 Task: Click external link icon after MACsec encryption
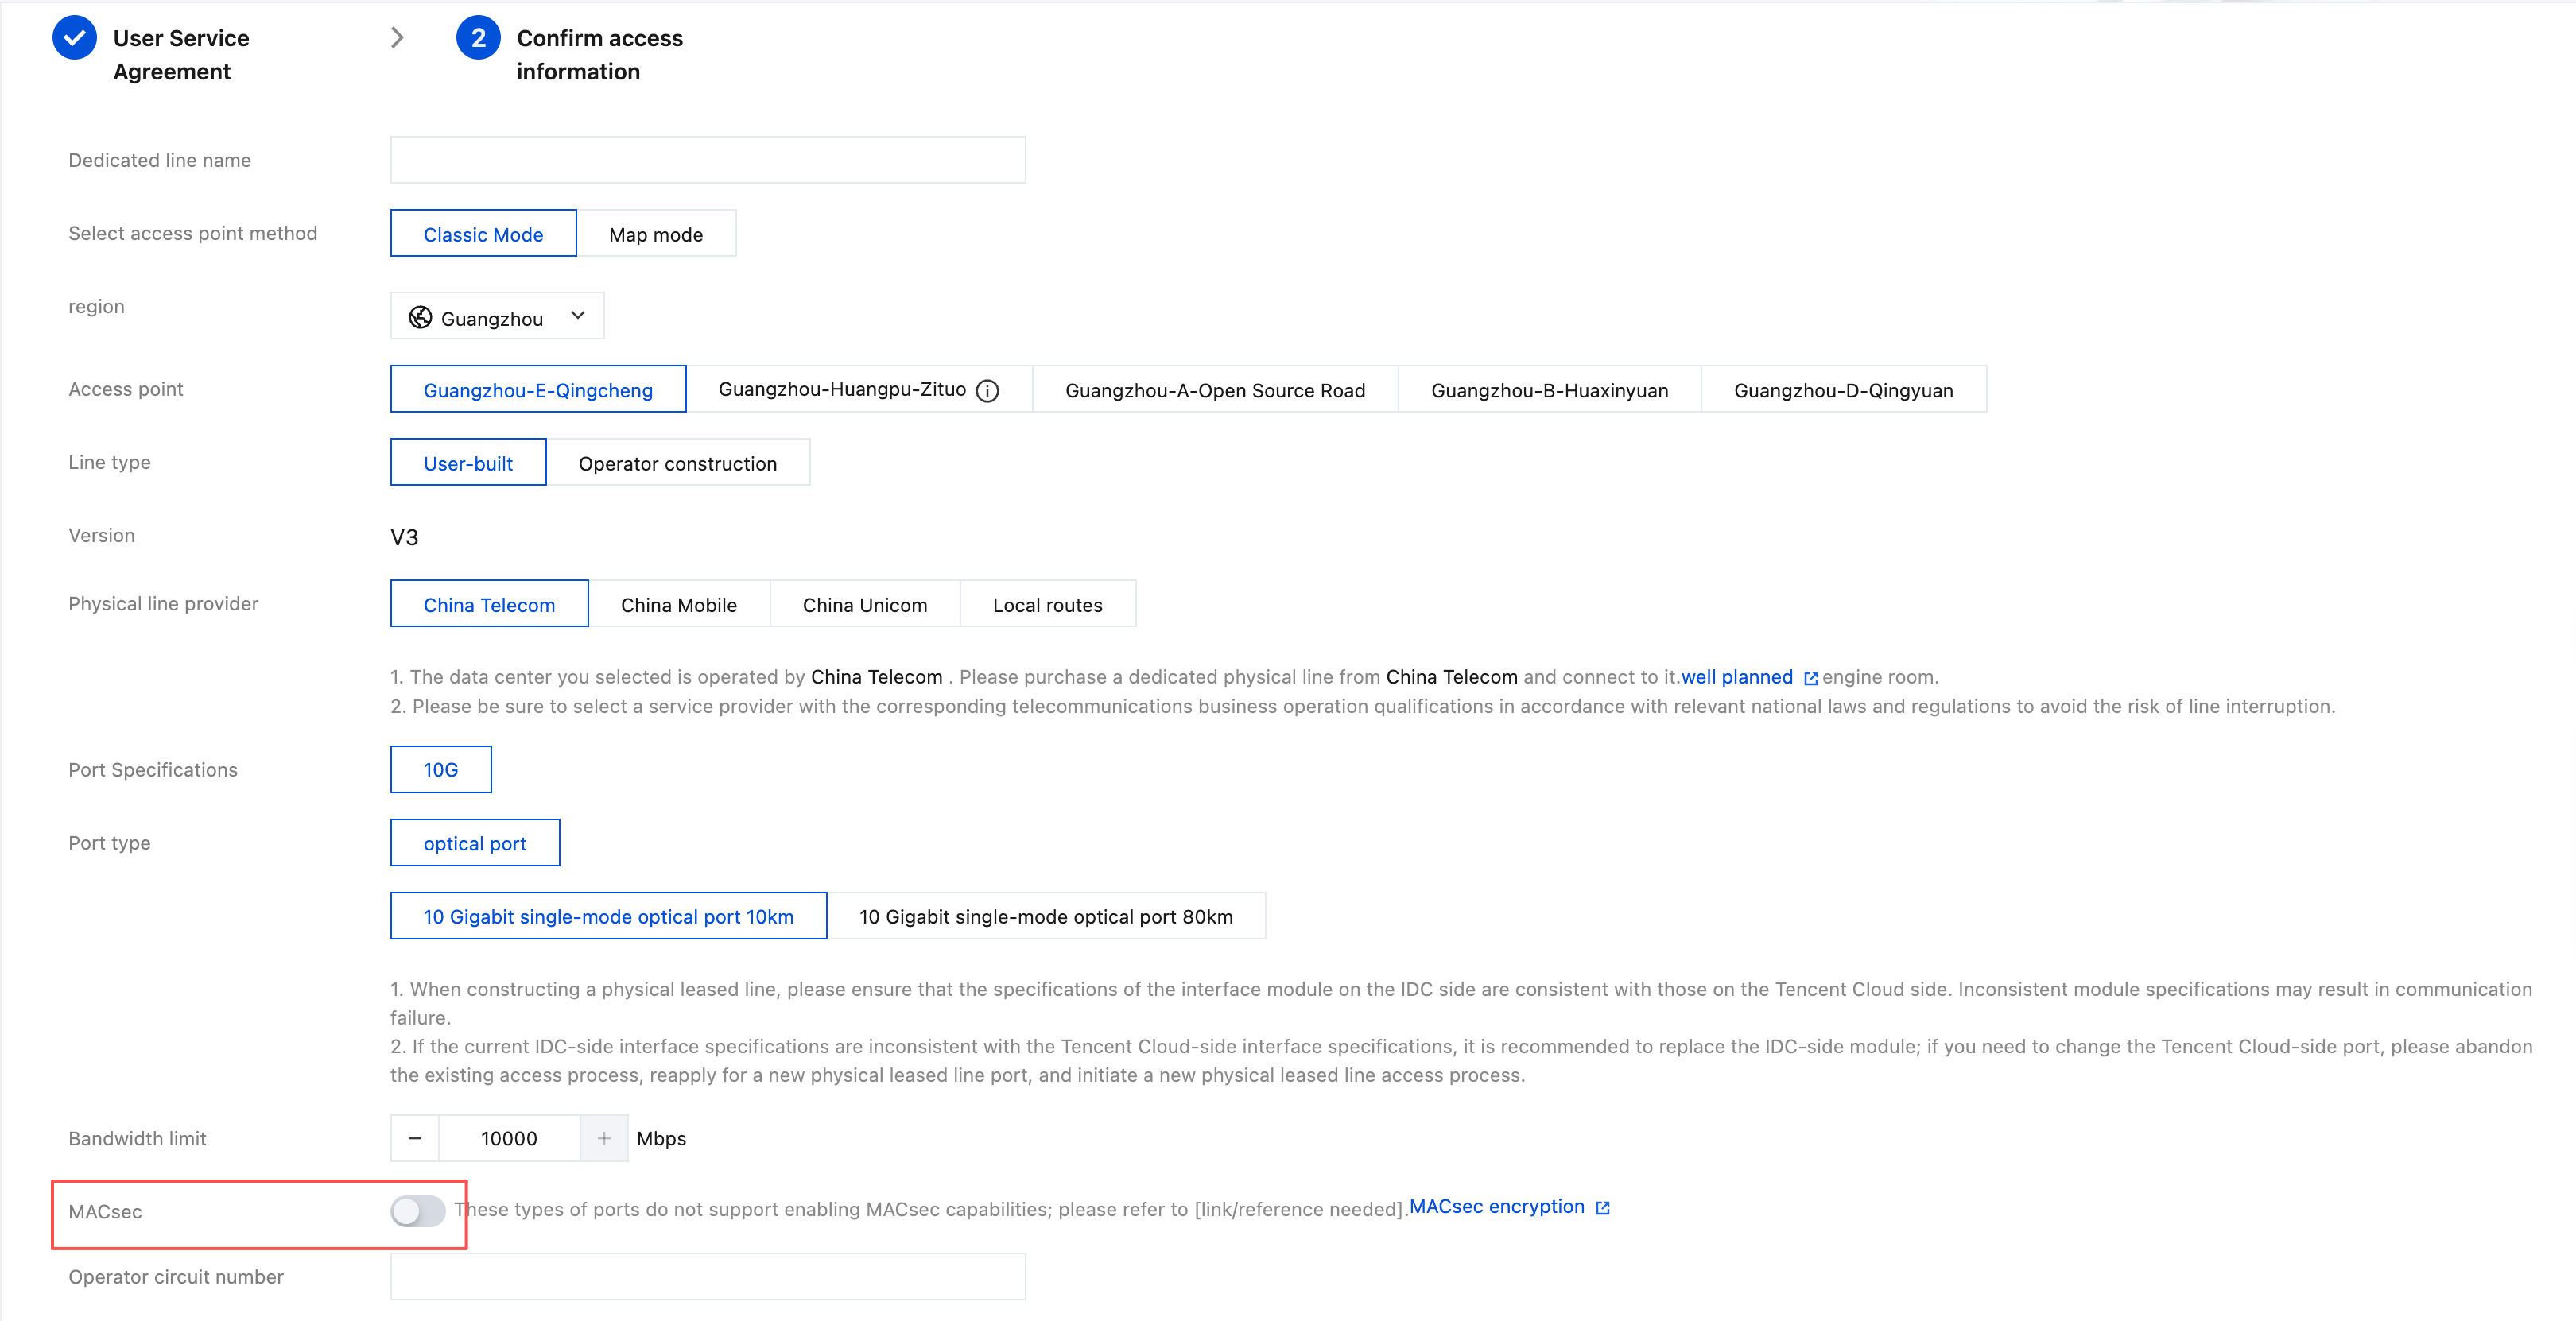click(x=1603, y=1208)
